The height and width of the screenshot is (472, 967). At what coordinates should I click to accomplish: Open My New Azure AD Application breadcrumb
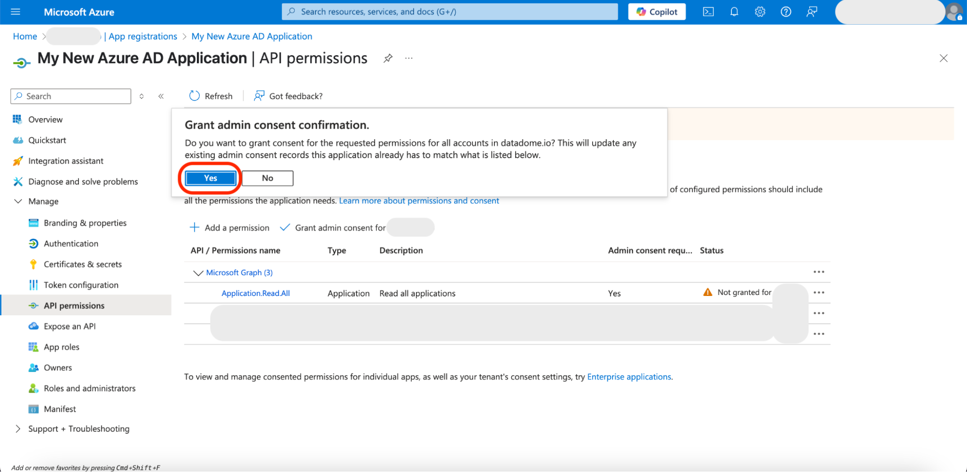click(252, 36)
